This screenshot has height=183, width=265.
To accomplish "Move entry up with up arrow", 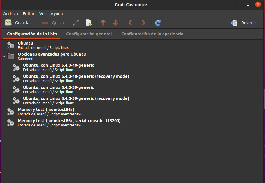I will click(x=103, y=23).
